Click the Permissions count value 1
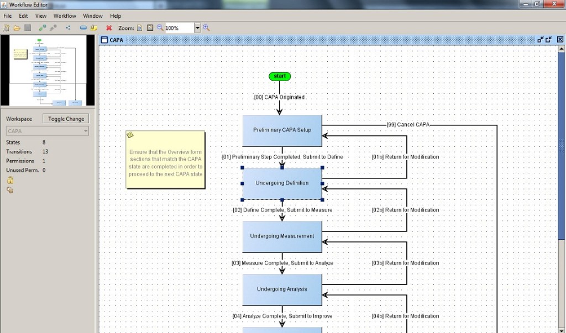The height and width of the screenshot is (333, 566). click(44, 161)
